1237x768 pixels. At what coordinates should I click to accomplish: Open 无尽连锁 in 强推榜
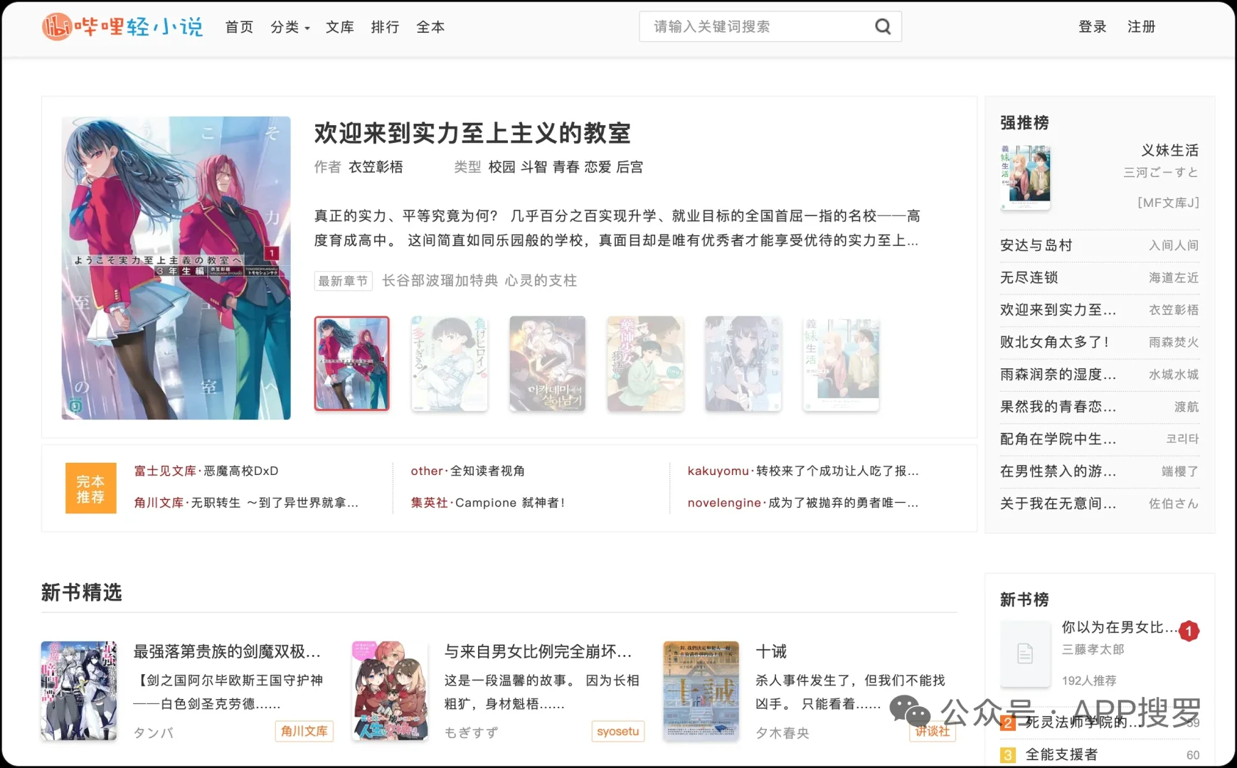[1029, 277]
